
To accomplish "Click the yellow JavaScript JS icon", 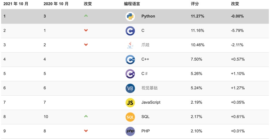I will pos(130,103).
